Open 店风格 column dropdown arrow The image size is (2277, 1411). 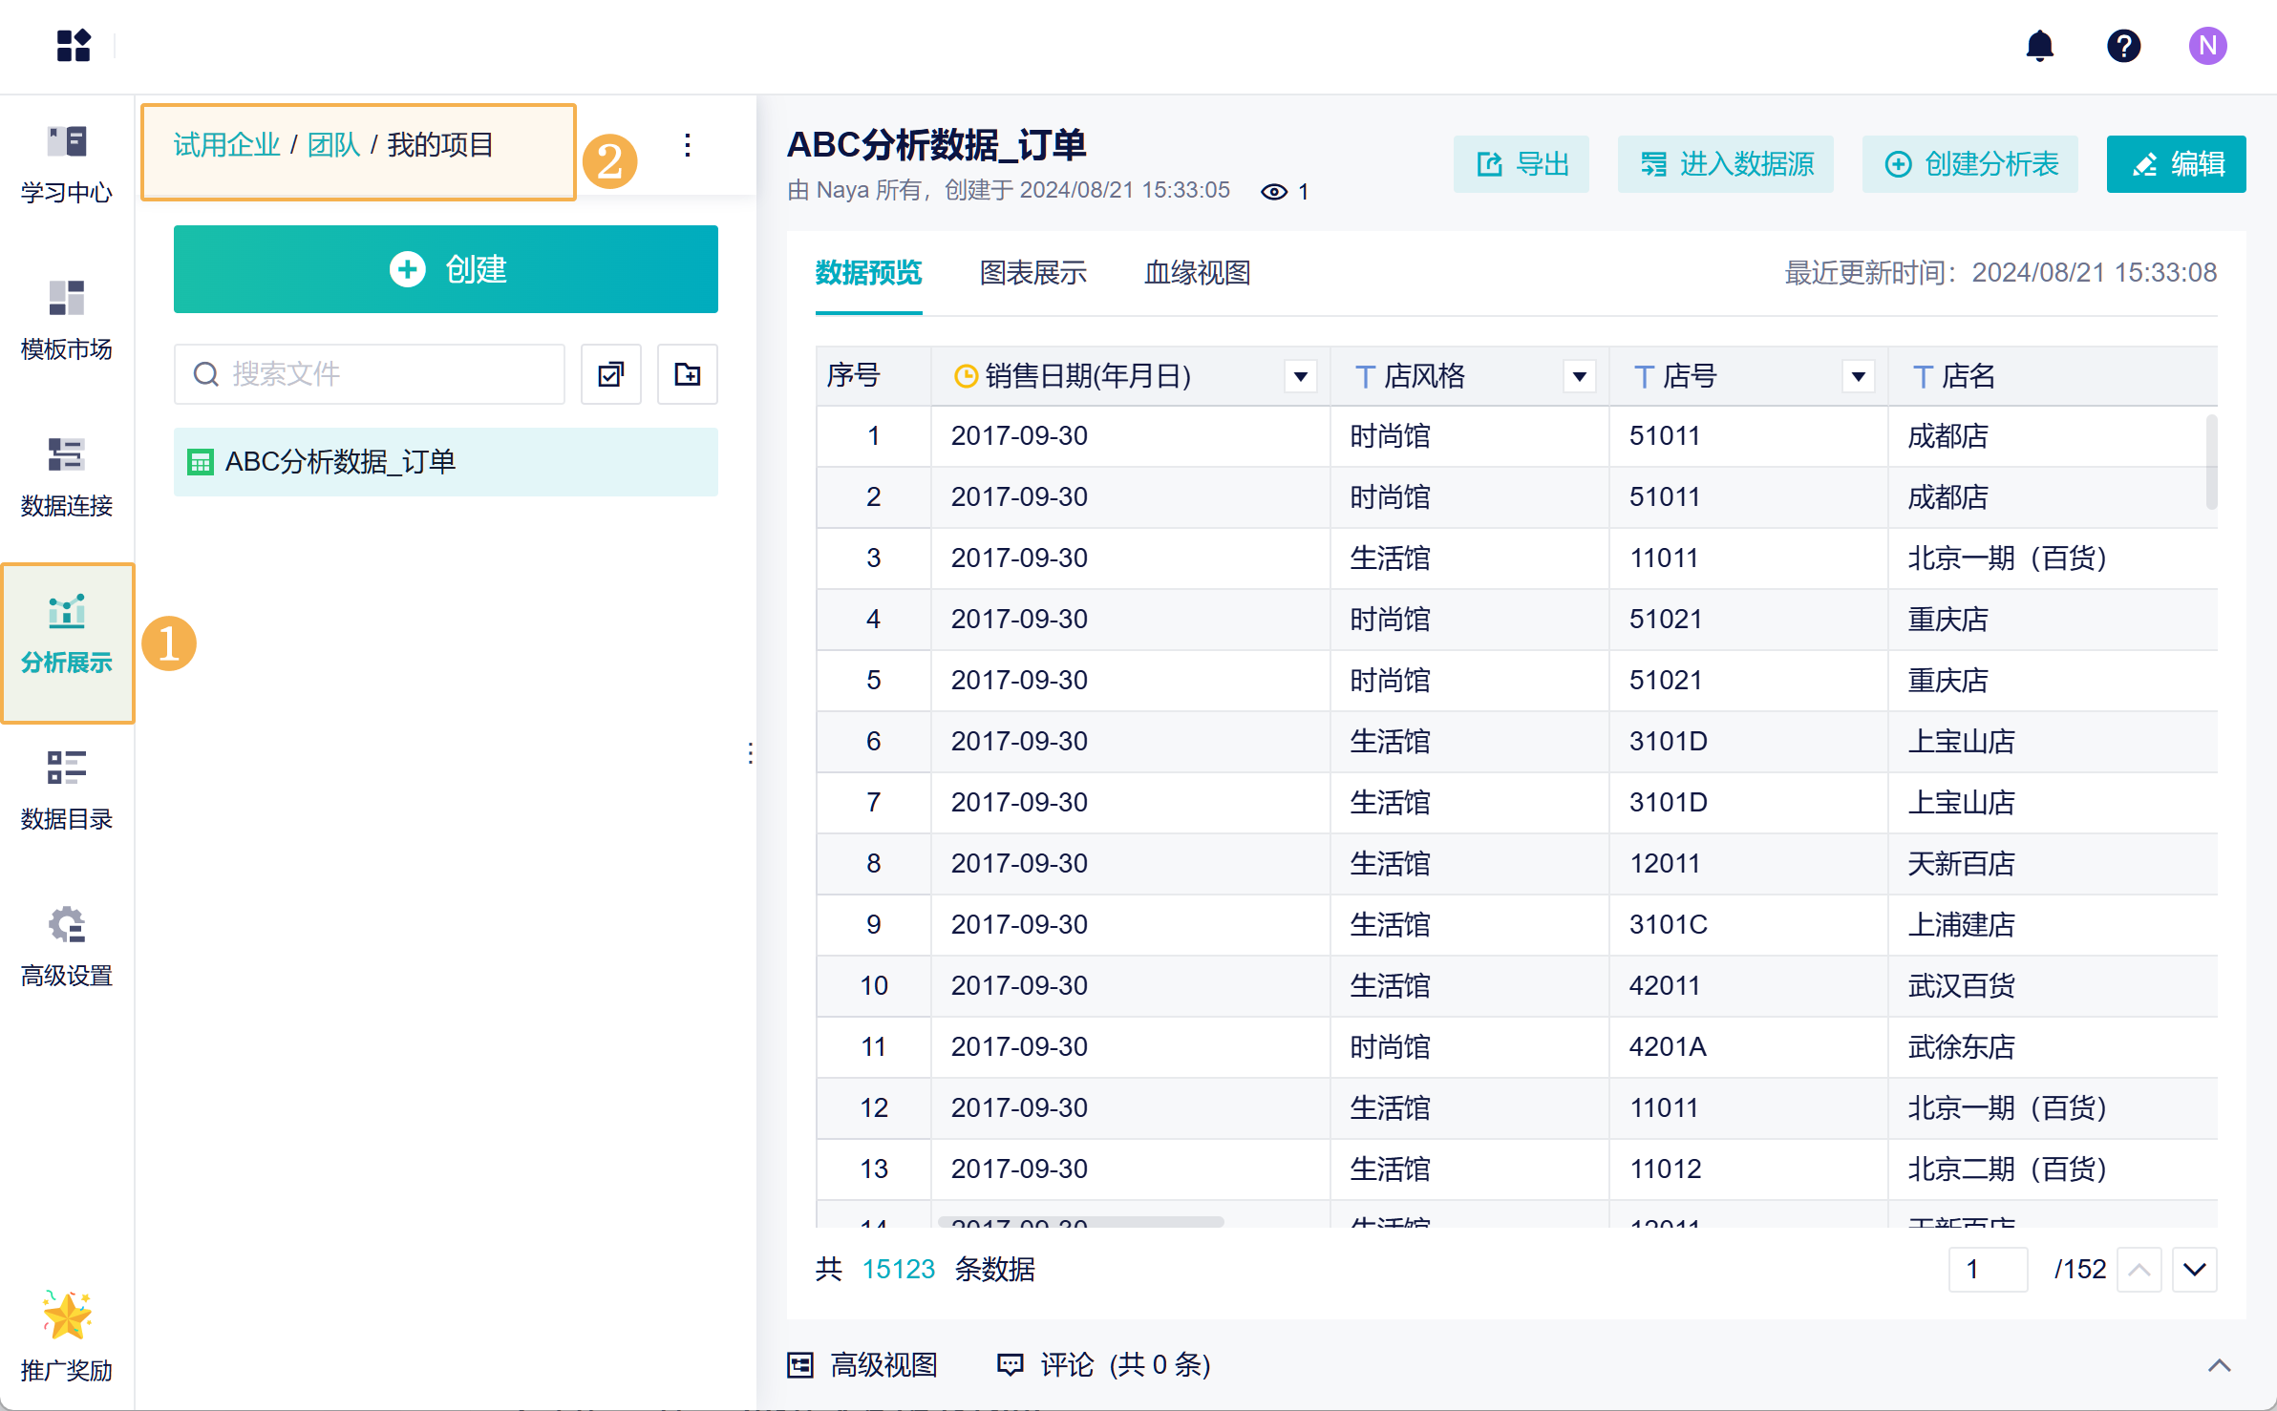point(1579,377)
